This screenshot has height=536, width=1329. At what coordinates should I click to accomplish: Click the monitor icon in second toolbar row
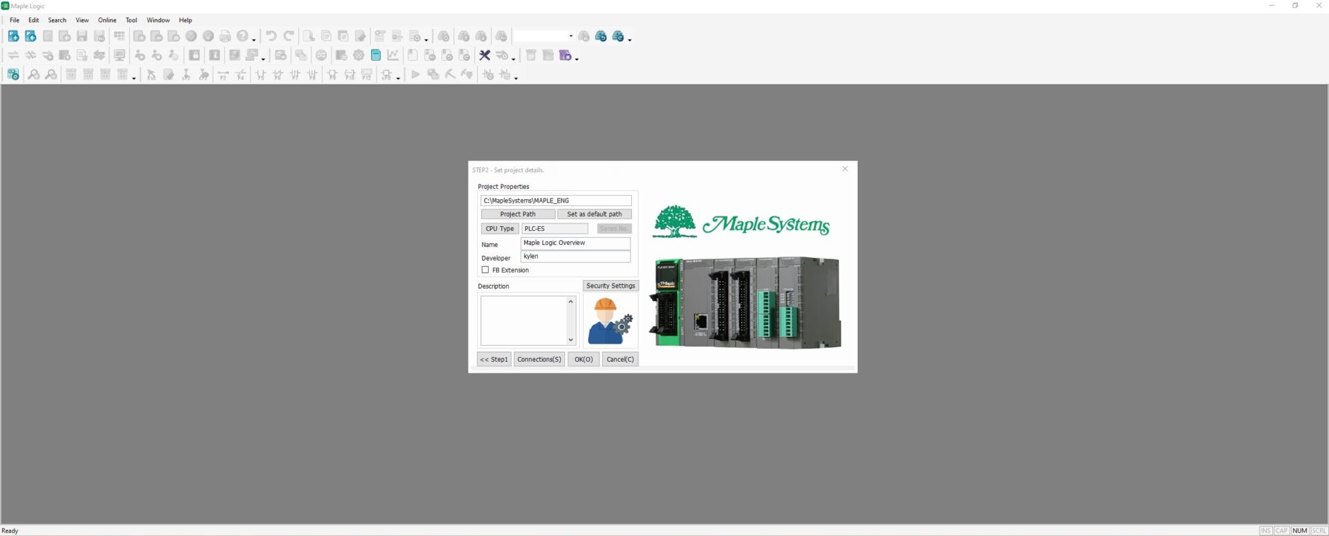click(119, 55)
